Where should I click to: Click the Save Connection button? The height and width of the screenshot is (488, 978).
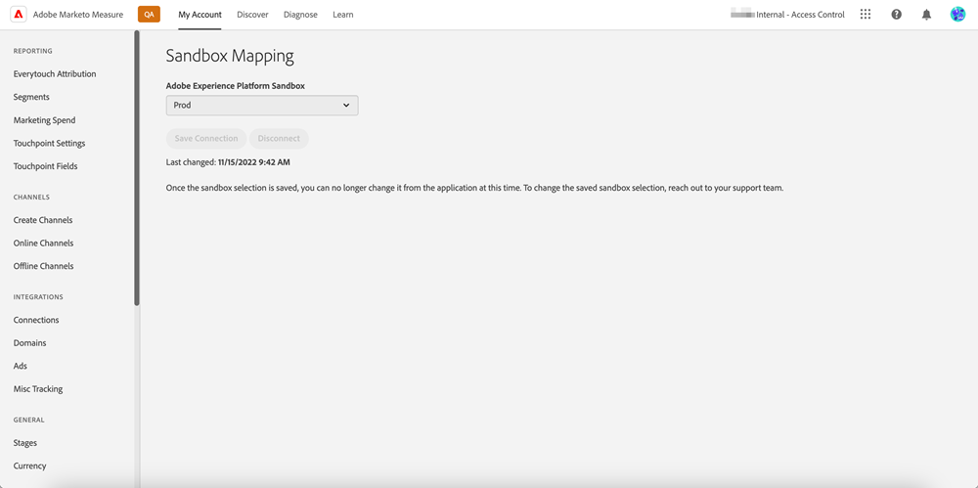point(205,139)
